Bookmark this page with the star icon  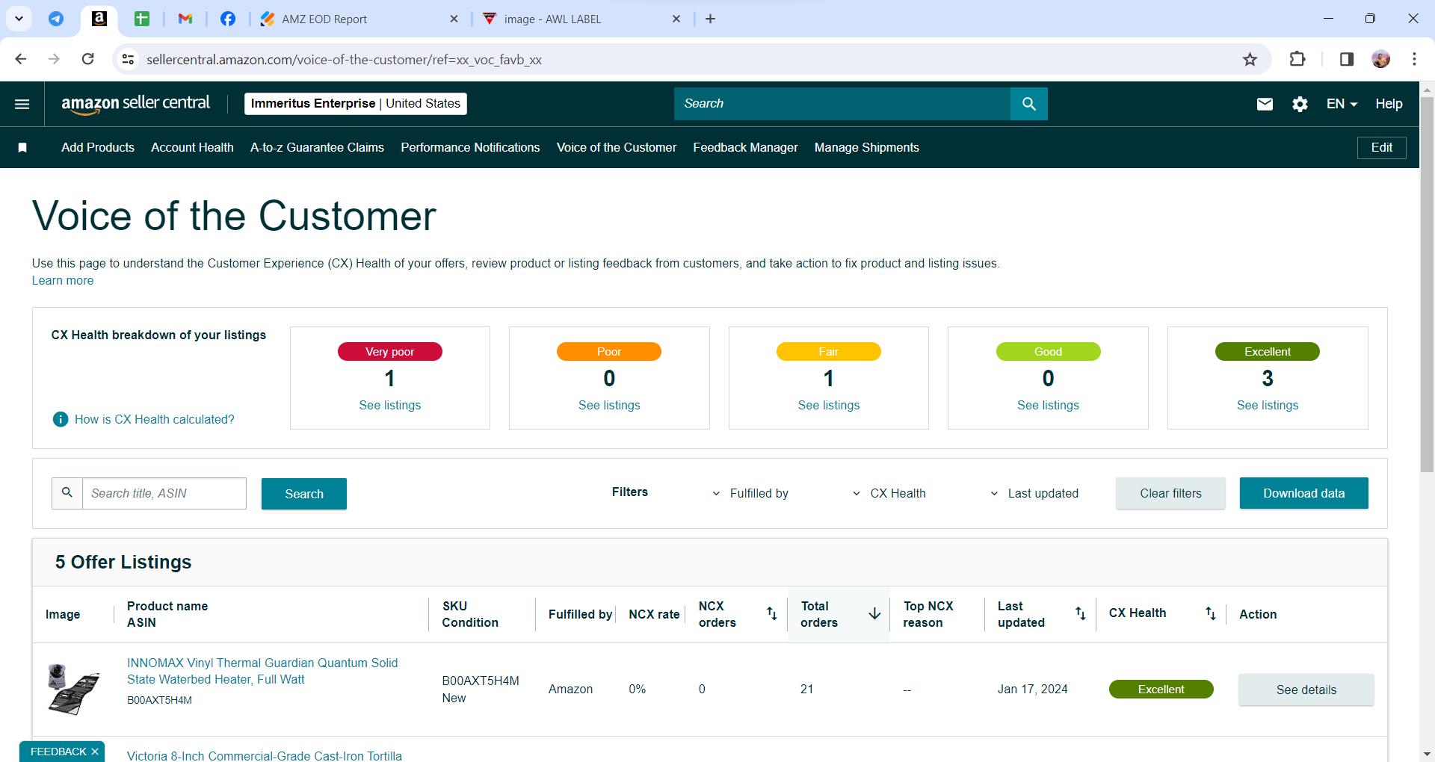[x=1250, y=60]
